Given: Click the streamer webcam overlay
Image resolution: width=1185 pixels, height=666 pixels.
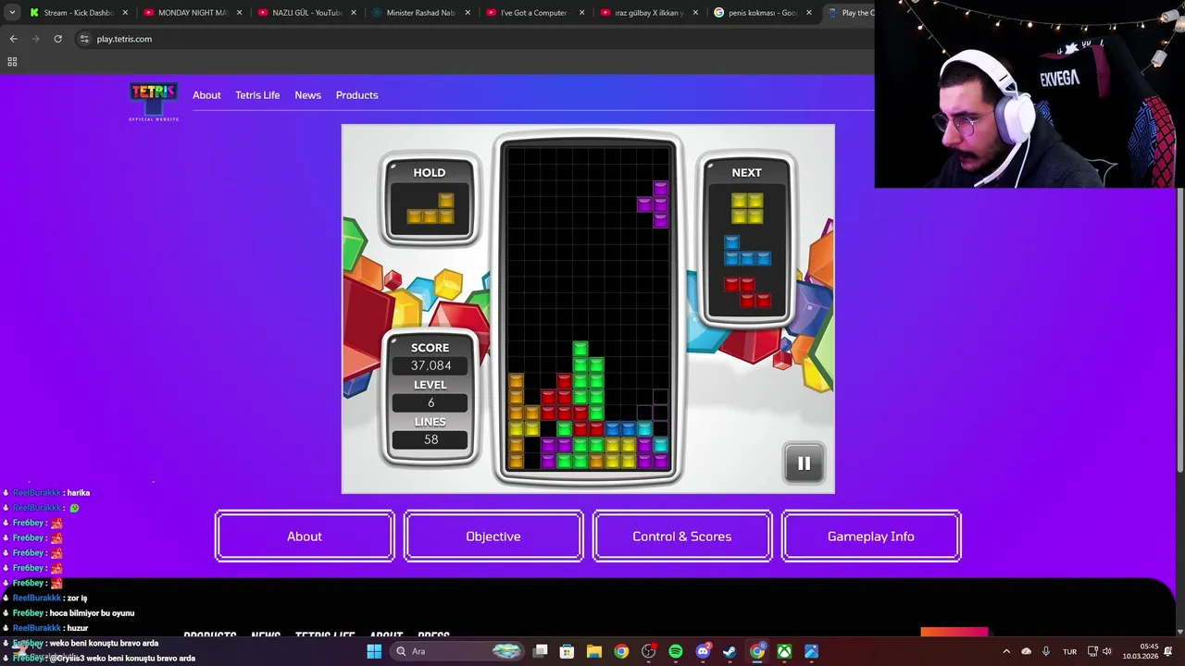Looking at the screenshot, I should click(1029, 93).
